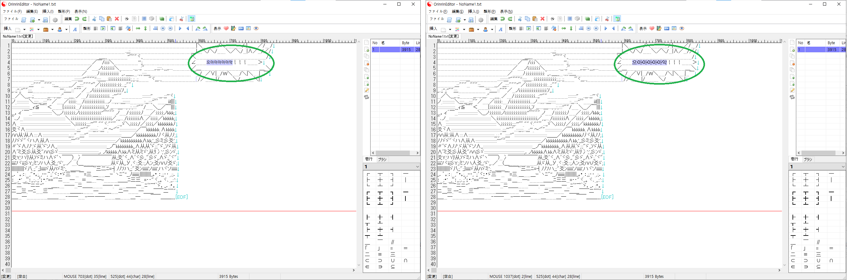Click the red X delete icon in right window

pos(542,19)
